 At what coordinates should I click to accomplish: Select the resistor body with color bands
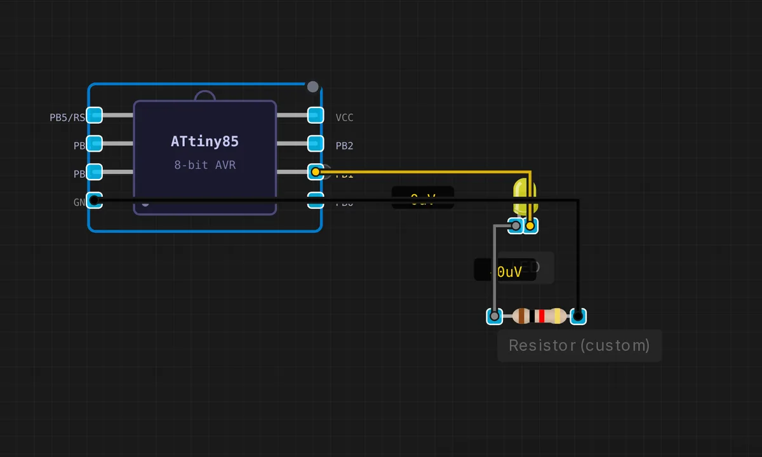click(x=539, y=315)
